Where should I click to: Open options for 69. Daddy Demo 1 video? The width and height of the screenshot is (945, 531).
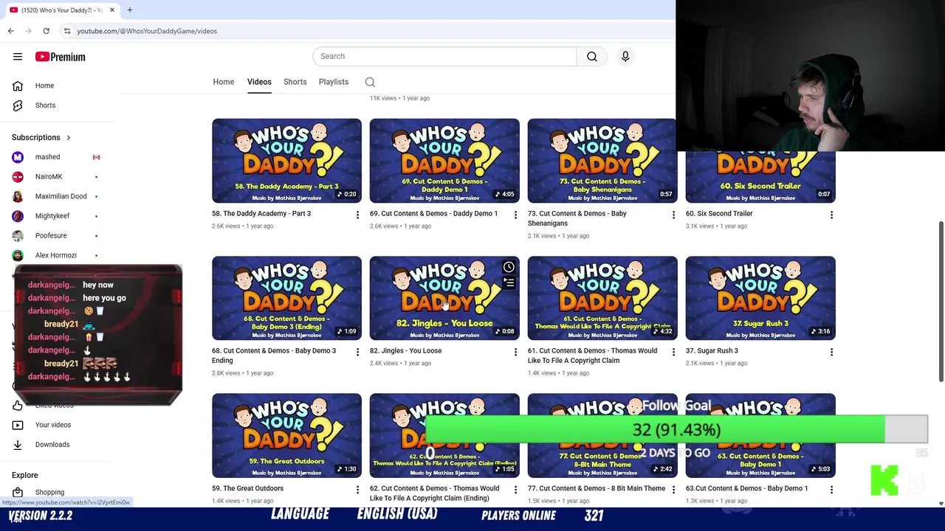point(515,215)
